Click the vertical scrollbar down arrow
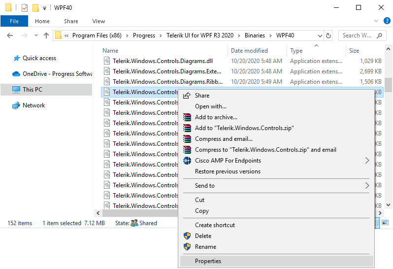This screenshot has height=269, width=393. click(x=388, y=205)
